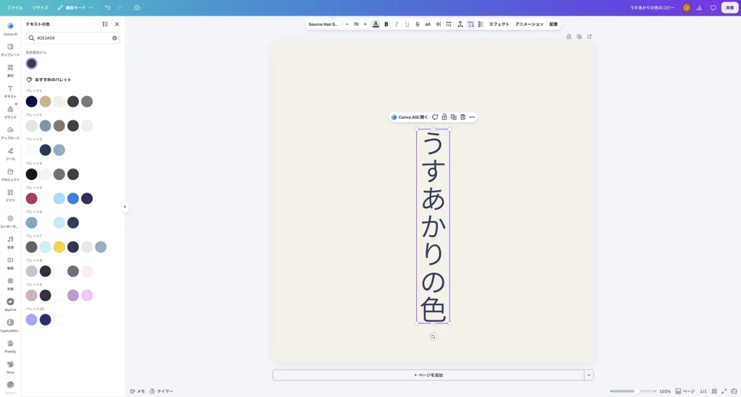741x397 pixels.
Task: Open text alignment options in toolbar
Action: [438, 24]
